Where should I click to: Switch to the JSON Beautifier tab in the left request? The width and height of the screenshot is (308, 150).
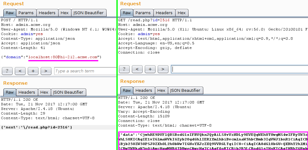click(89, 13)
